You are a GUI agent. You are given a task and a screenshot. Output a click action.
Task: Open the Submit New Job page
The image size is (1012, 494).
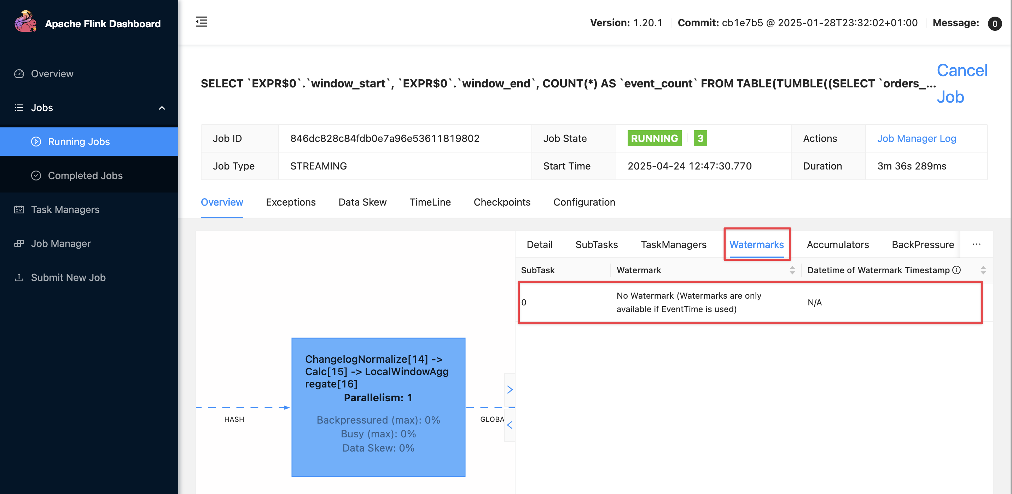tap(68, 277)
